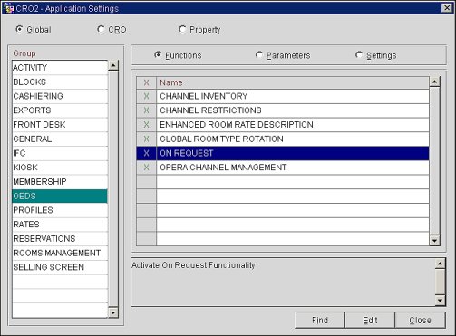Toggle the X cell for ENHANCED ROOM RATE DESCRIPTION
The image size is (456, 336).
[146, 125]
